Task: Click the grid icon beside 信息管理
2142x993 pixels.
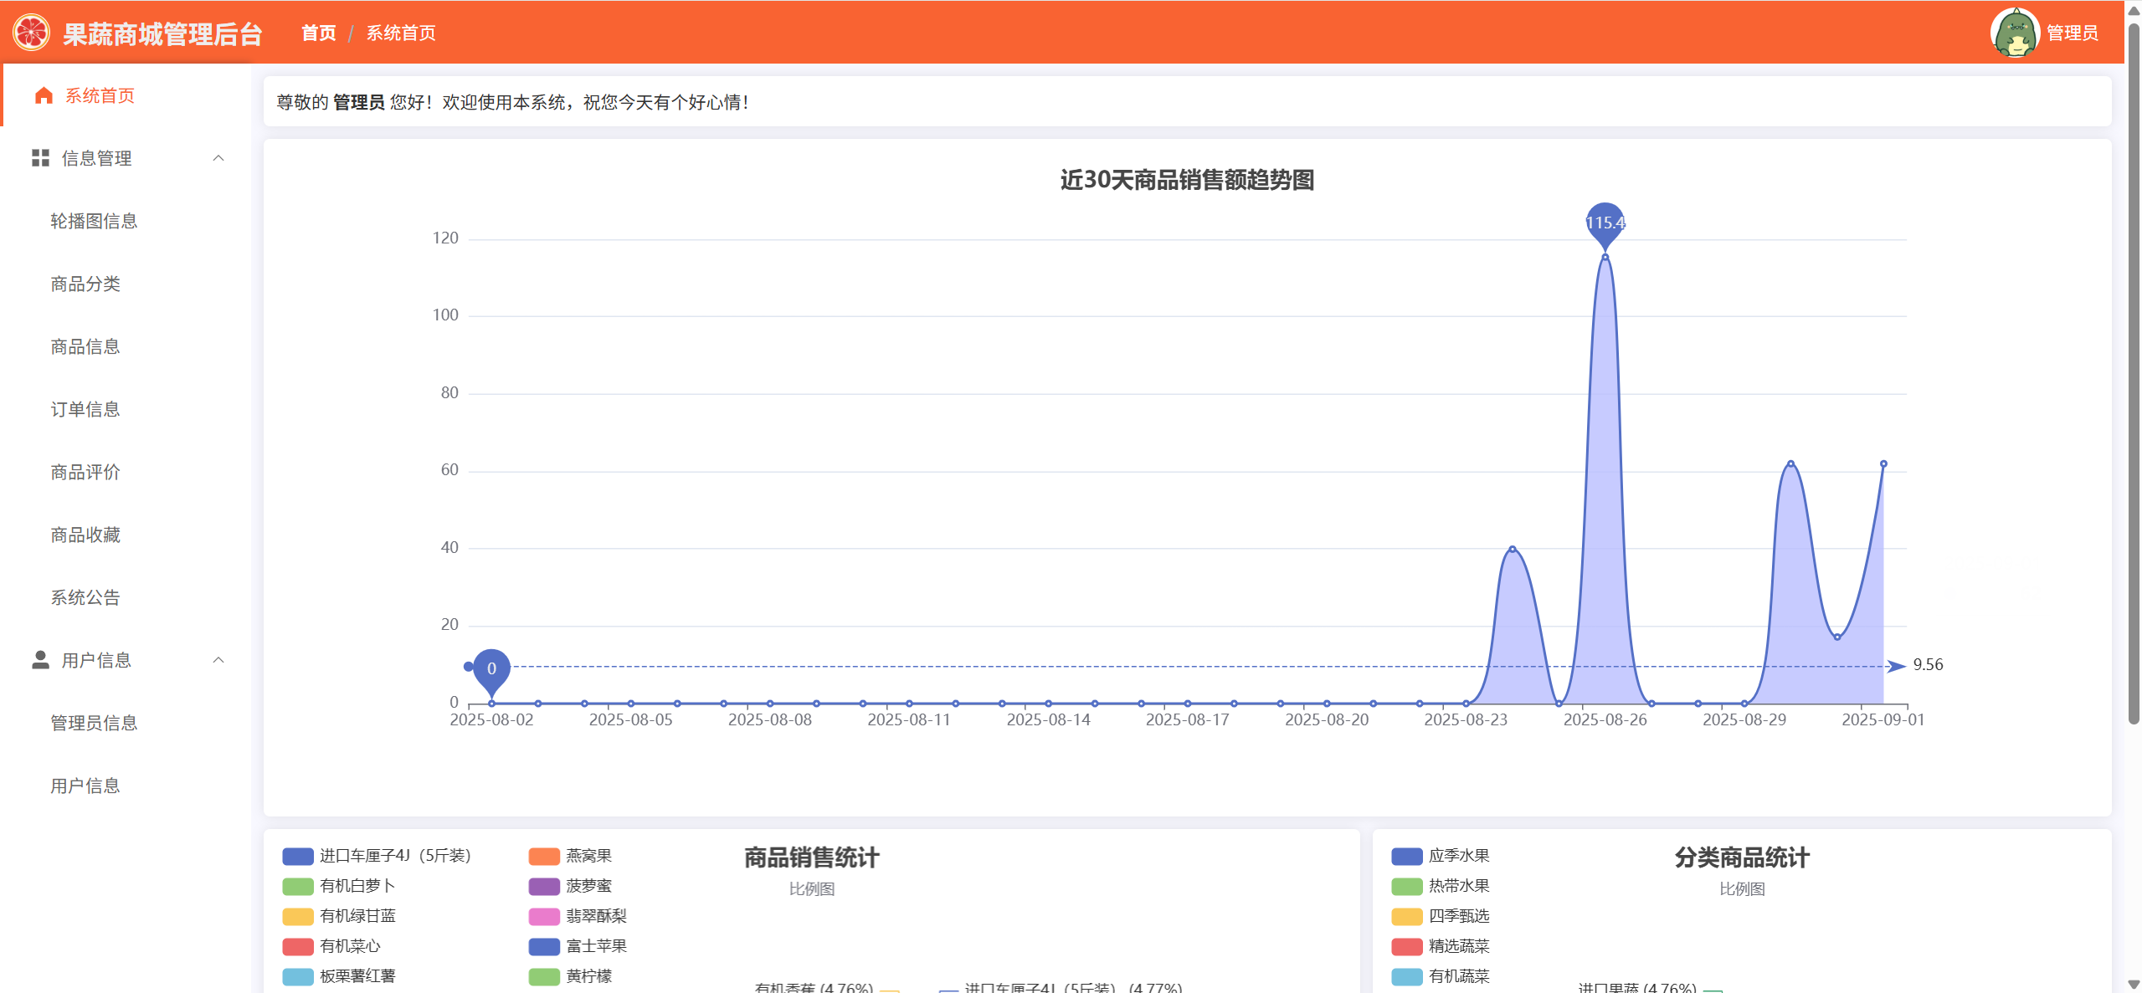Action: pos(40,158)
